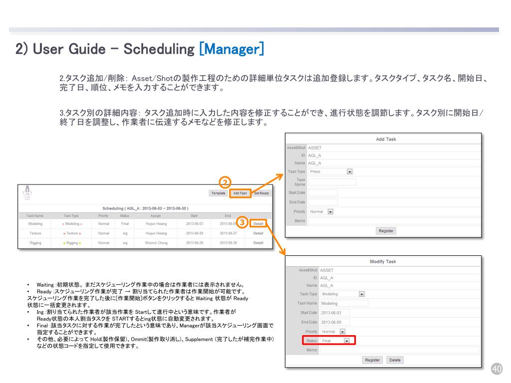Click End Date field showing 2013-06-09

click(x=335, y=322)
